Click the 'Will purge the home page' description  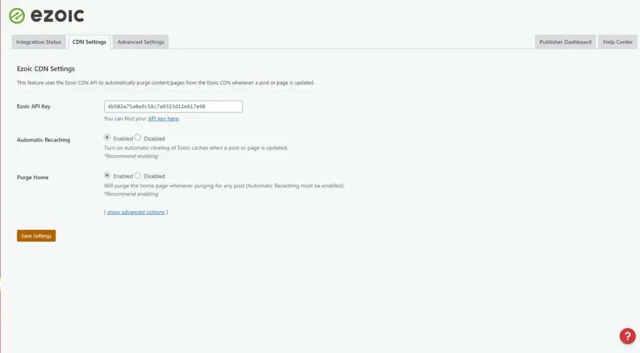tap(224, 186)
